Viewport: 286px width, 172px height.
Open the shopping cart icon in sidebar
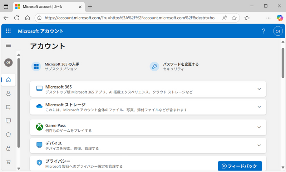point(8,162)
